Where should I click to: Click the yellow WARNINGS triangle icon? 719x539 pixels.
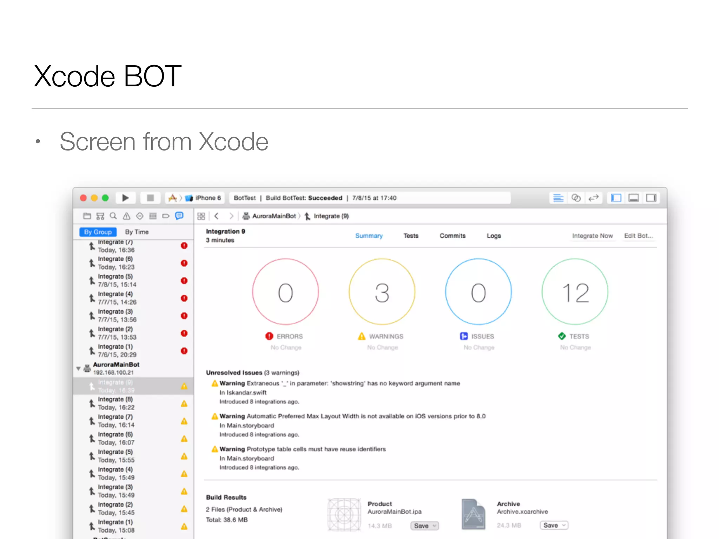[x=362, y=336]
